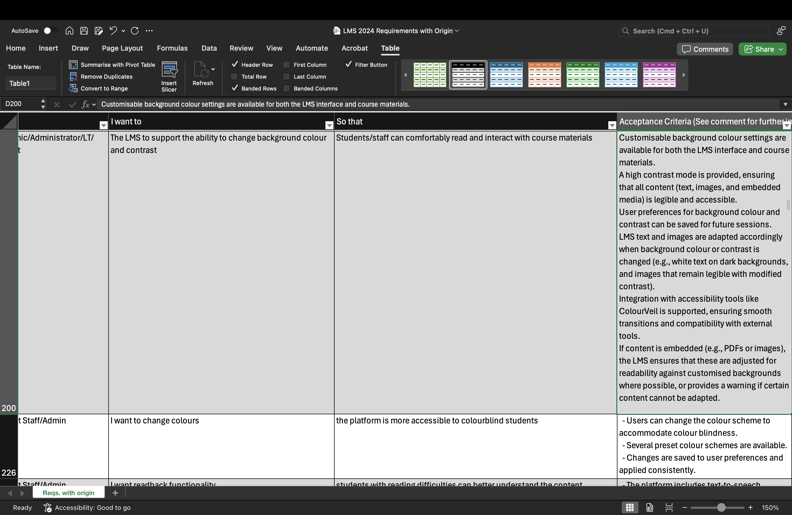Select the Remove Duplicates tool
Viewport: 792px width, 515px height.
pos(106,76)
